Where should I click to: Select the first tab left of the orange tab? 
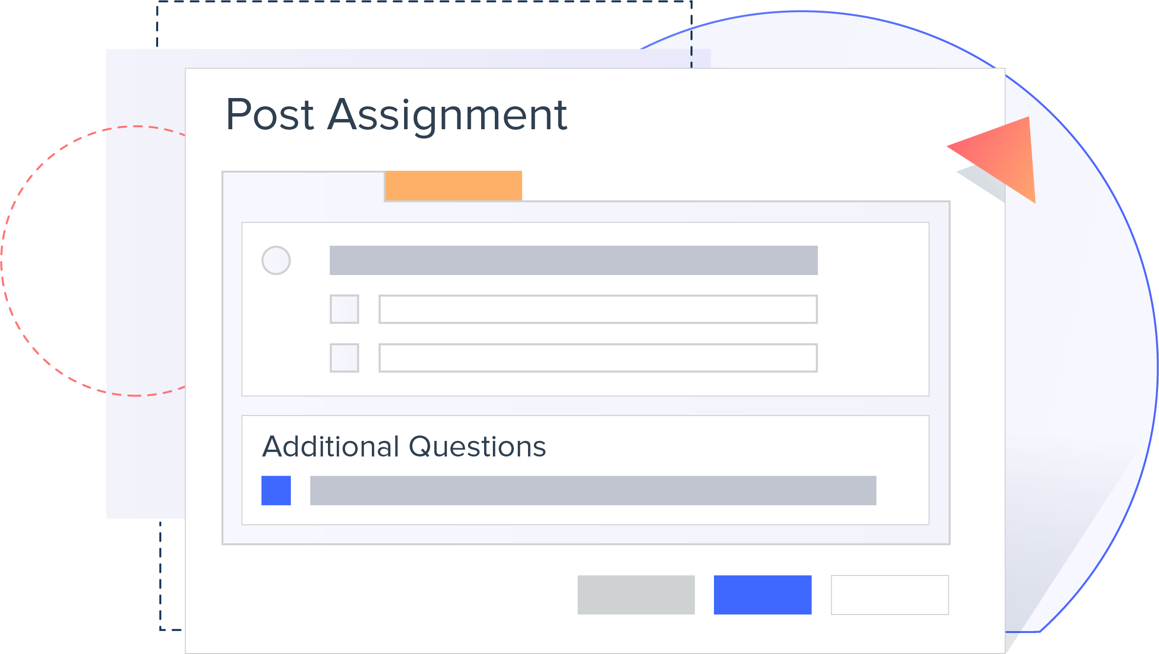point(304,187)
